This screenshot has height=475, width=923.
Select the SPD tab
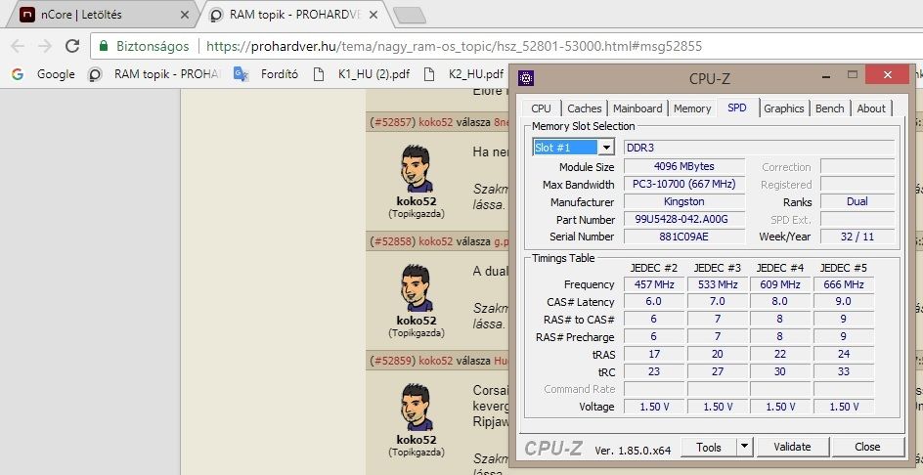(x=737, y=108)
